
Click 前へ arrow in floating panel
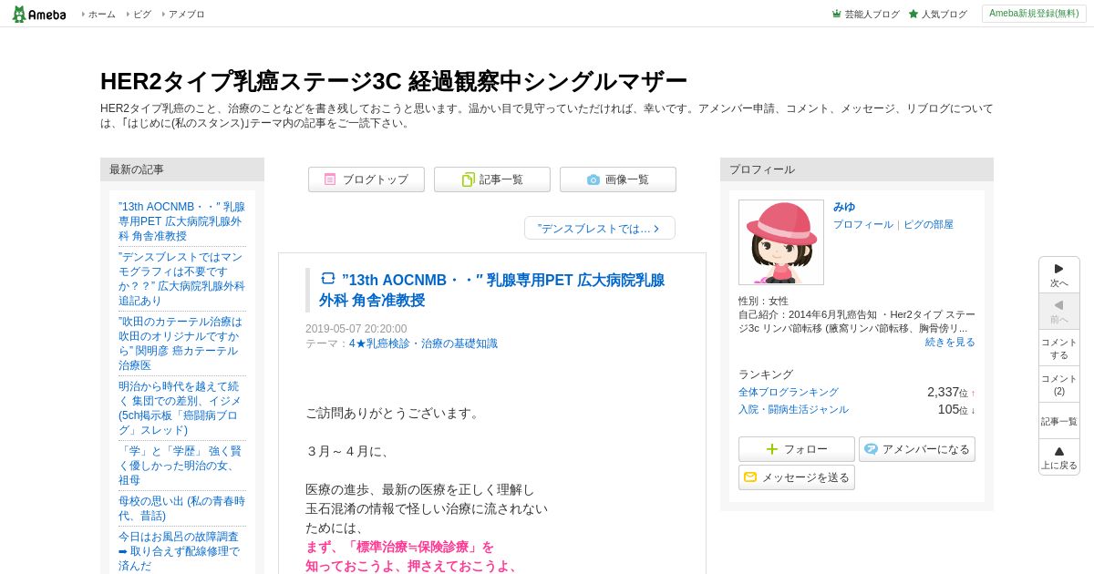pos(1059,312)
